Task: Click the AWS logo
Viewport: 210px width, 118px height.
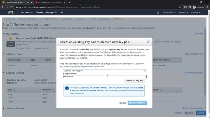Action: tap(11, 12)
